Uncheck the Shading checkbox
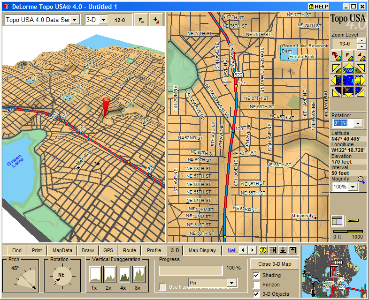Viewport: 369px width, 300px height. coord(256,275)
